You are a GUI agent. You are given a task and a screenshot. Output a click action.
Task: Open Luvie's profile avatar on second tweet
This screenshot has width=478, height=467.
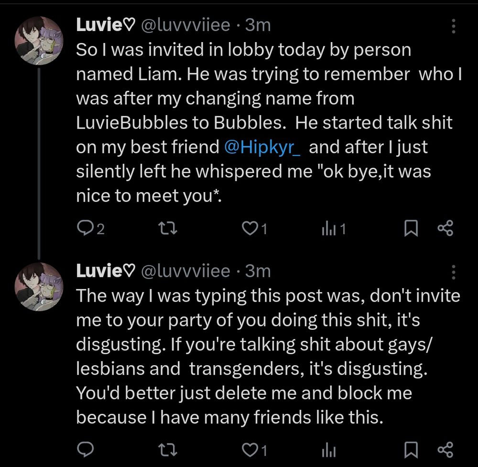[40, 287]
